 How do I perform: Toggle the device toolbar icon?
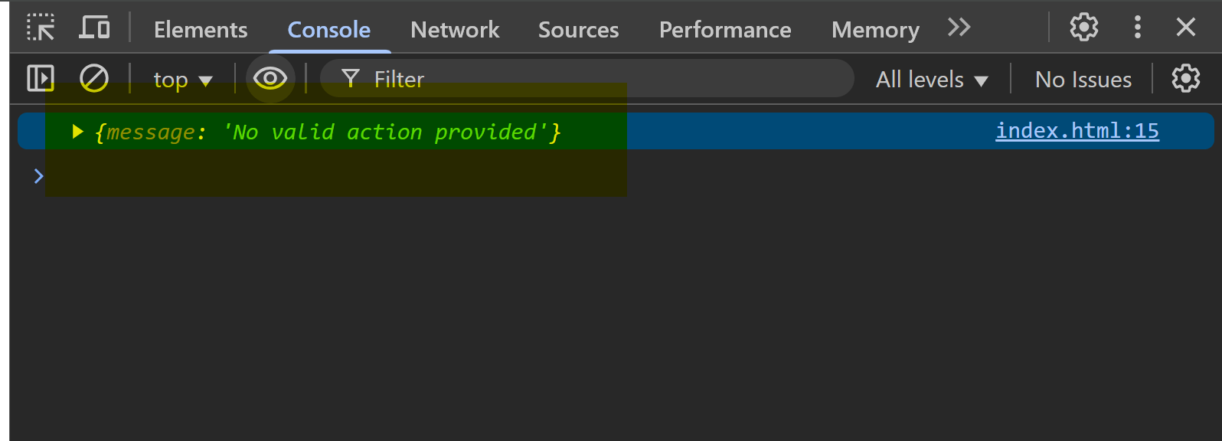pos(94,28)
